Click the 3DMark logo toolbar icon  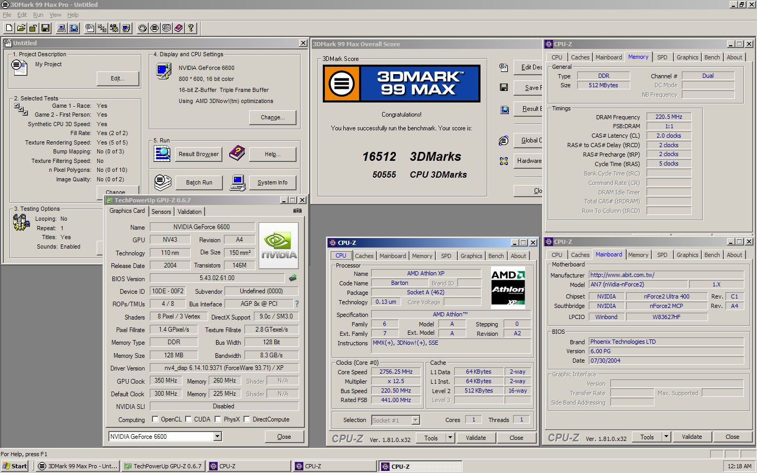[155, 28]
